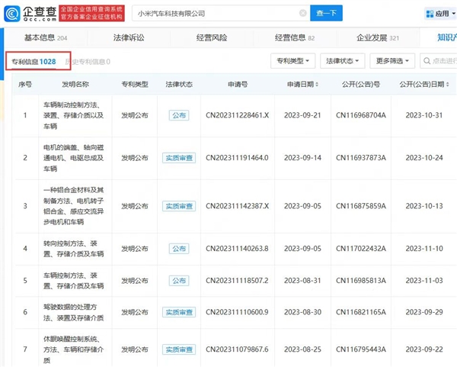Expand the 法律状态 filter dropdown
The image size is (457, 367).
point(343,61)
